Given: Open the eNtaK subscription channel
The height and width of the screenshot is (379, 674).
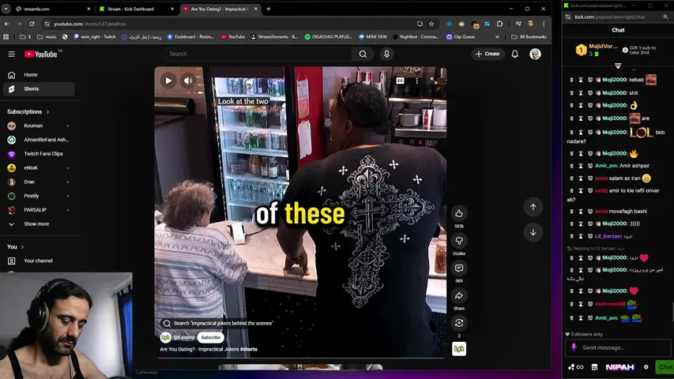Looking at the screenshot, I should [39, 168].
